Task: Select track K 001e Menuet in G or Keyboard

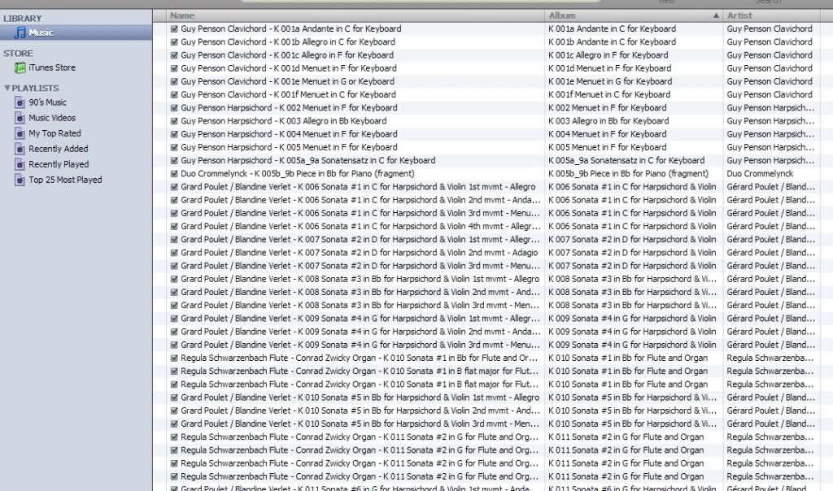Action: click(287, 81)
